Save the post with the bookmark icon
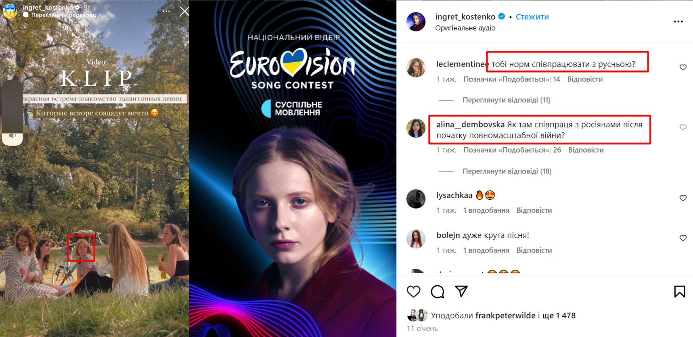The image size is (693, 337). pyautogui.click(x=679, y=291)
